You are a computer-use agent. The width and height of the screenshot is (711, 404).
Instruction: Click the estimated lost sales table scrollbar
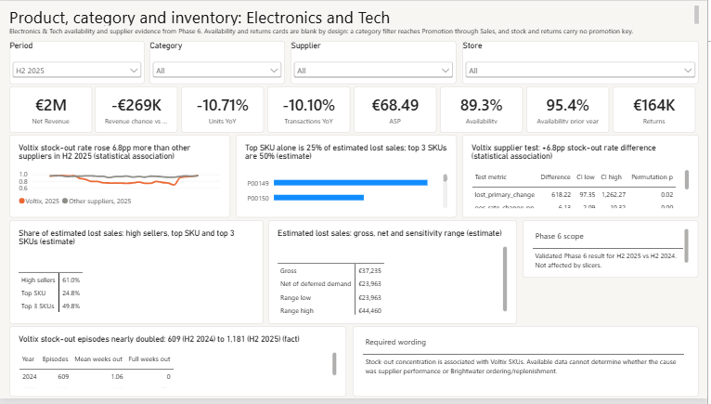click(505, 279)
